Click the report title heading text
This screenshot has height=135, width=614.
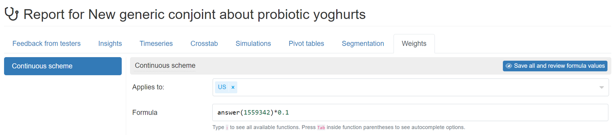click(x=194, y=14)
